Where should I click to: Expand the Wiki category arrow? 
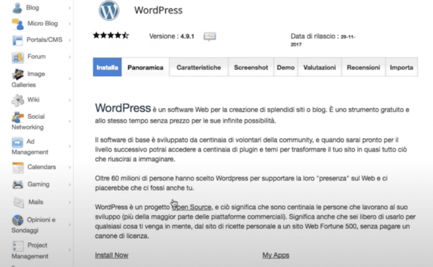(x=70, y=100)
